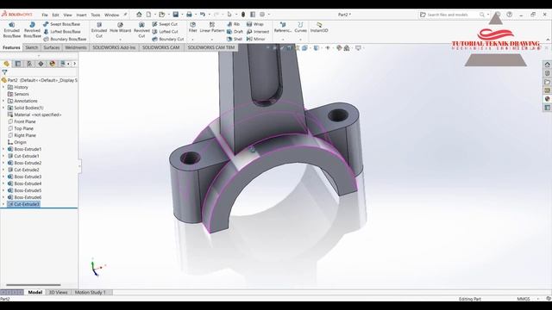Switch to the Surfaces ribbon tab

[52, 47]
